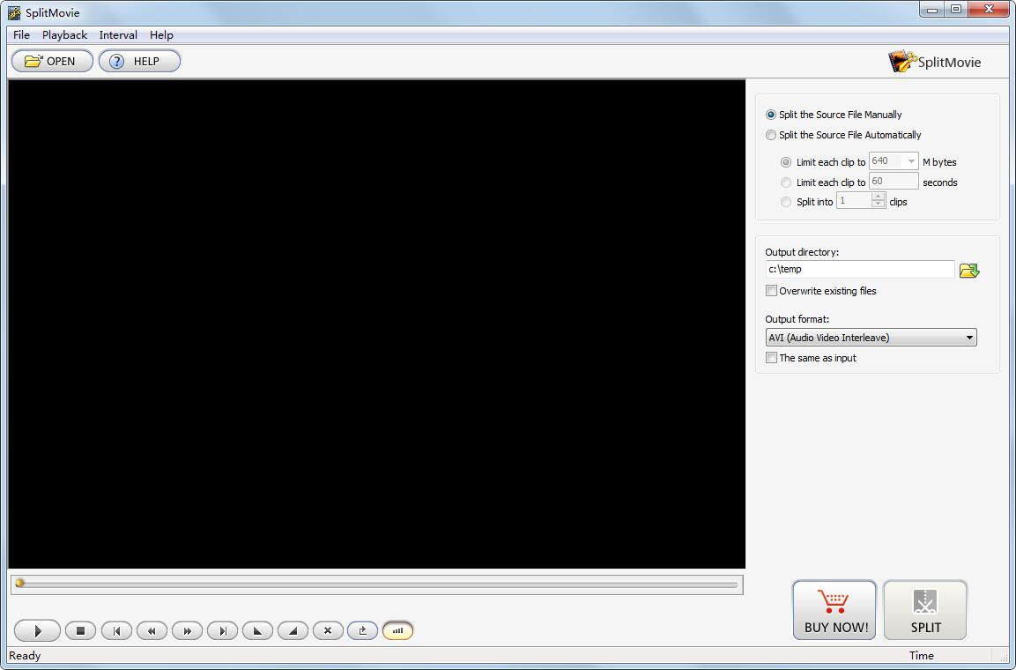Screen dimensions: 1016x670
Task: Browse for output directory folder icon
Action: (x=968, y=270)
